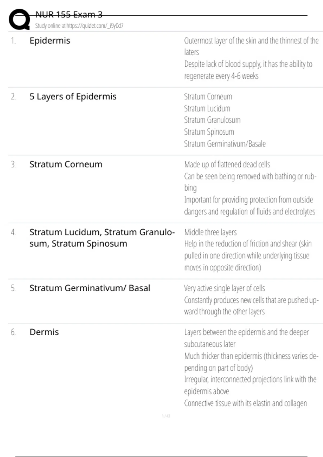Click the 'Outermost layer of the skin' definition
The image size is (323, 457).
pyautogui.click(x=251, y=41)
